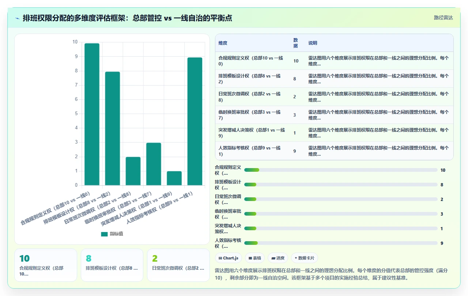
Task: Select the 表格 chip
Action: (255, 258)
